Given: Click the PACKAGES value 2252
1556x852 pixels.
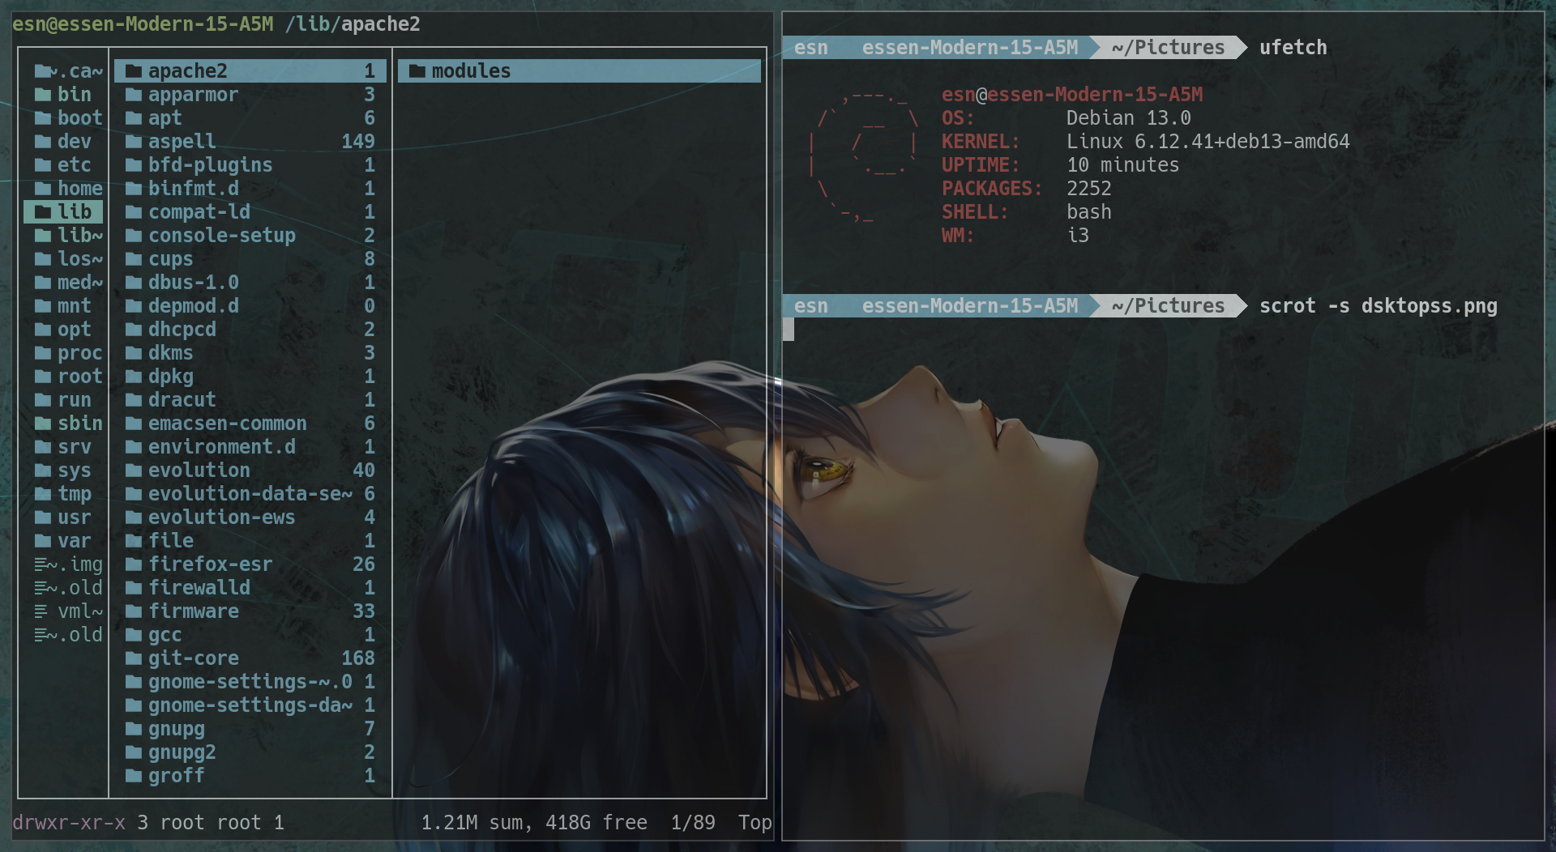Looking at the screenshot, I should click(1089, 189).
